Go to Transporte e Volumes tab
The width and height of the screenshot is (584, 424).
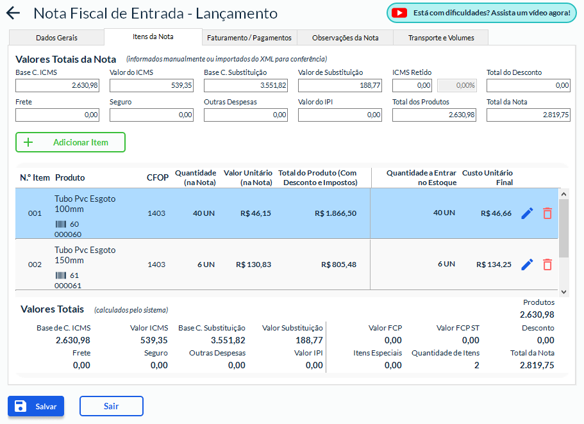click(x=441, y=38)
